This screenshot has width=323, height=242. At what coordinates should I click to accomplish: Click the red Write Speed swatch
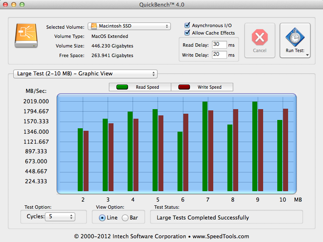pos(184,87)
